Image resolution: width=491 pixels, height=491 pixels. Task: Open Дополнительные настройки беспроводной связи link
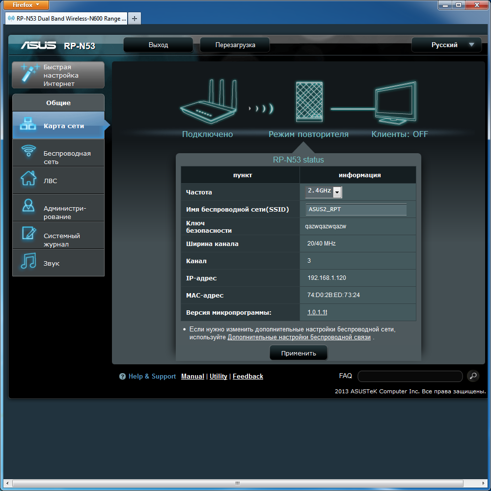pos(299,337)
